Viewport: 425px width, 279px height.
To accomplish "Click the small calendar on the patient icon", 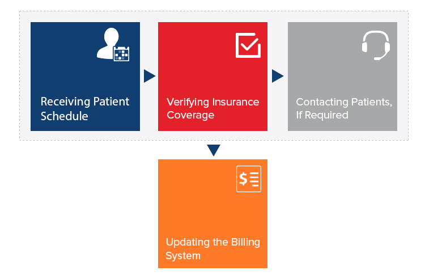I will [121, 54].
